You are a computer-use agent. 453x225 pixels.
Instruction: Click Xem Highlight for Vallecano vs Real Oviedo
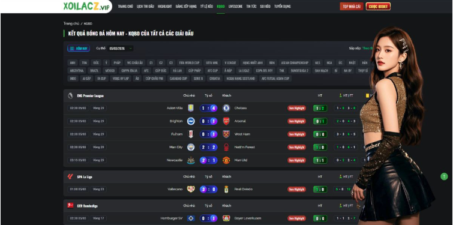pos(296,189)
